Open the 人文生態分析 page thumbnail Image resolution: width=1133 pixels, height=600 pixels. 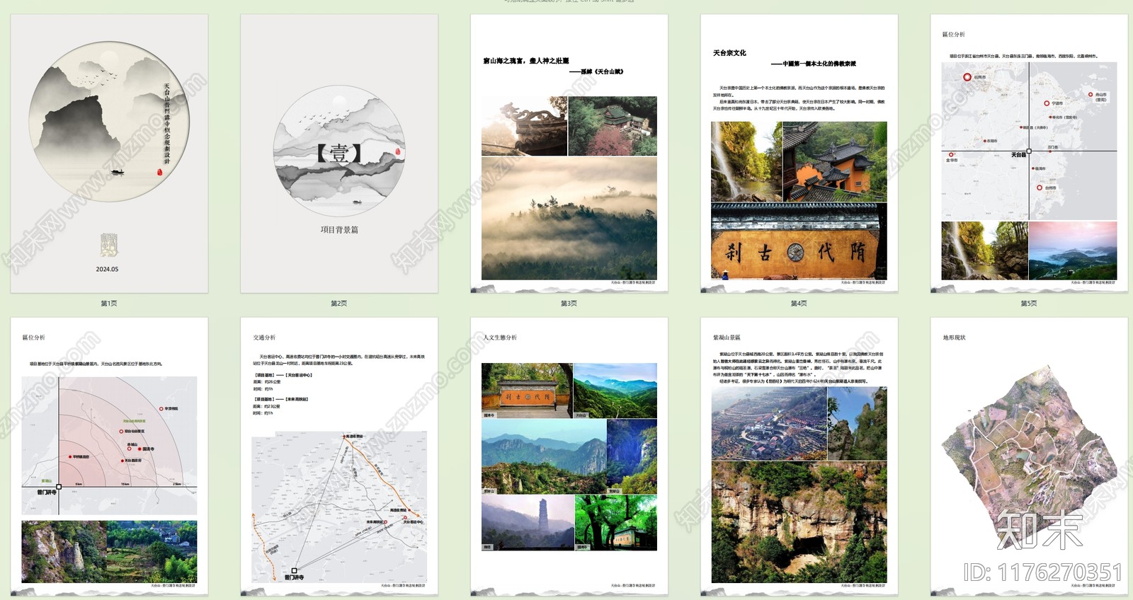click(569, 456)
